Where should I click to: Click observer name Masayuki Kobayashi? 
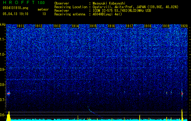109,3
